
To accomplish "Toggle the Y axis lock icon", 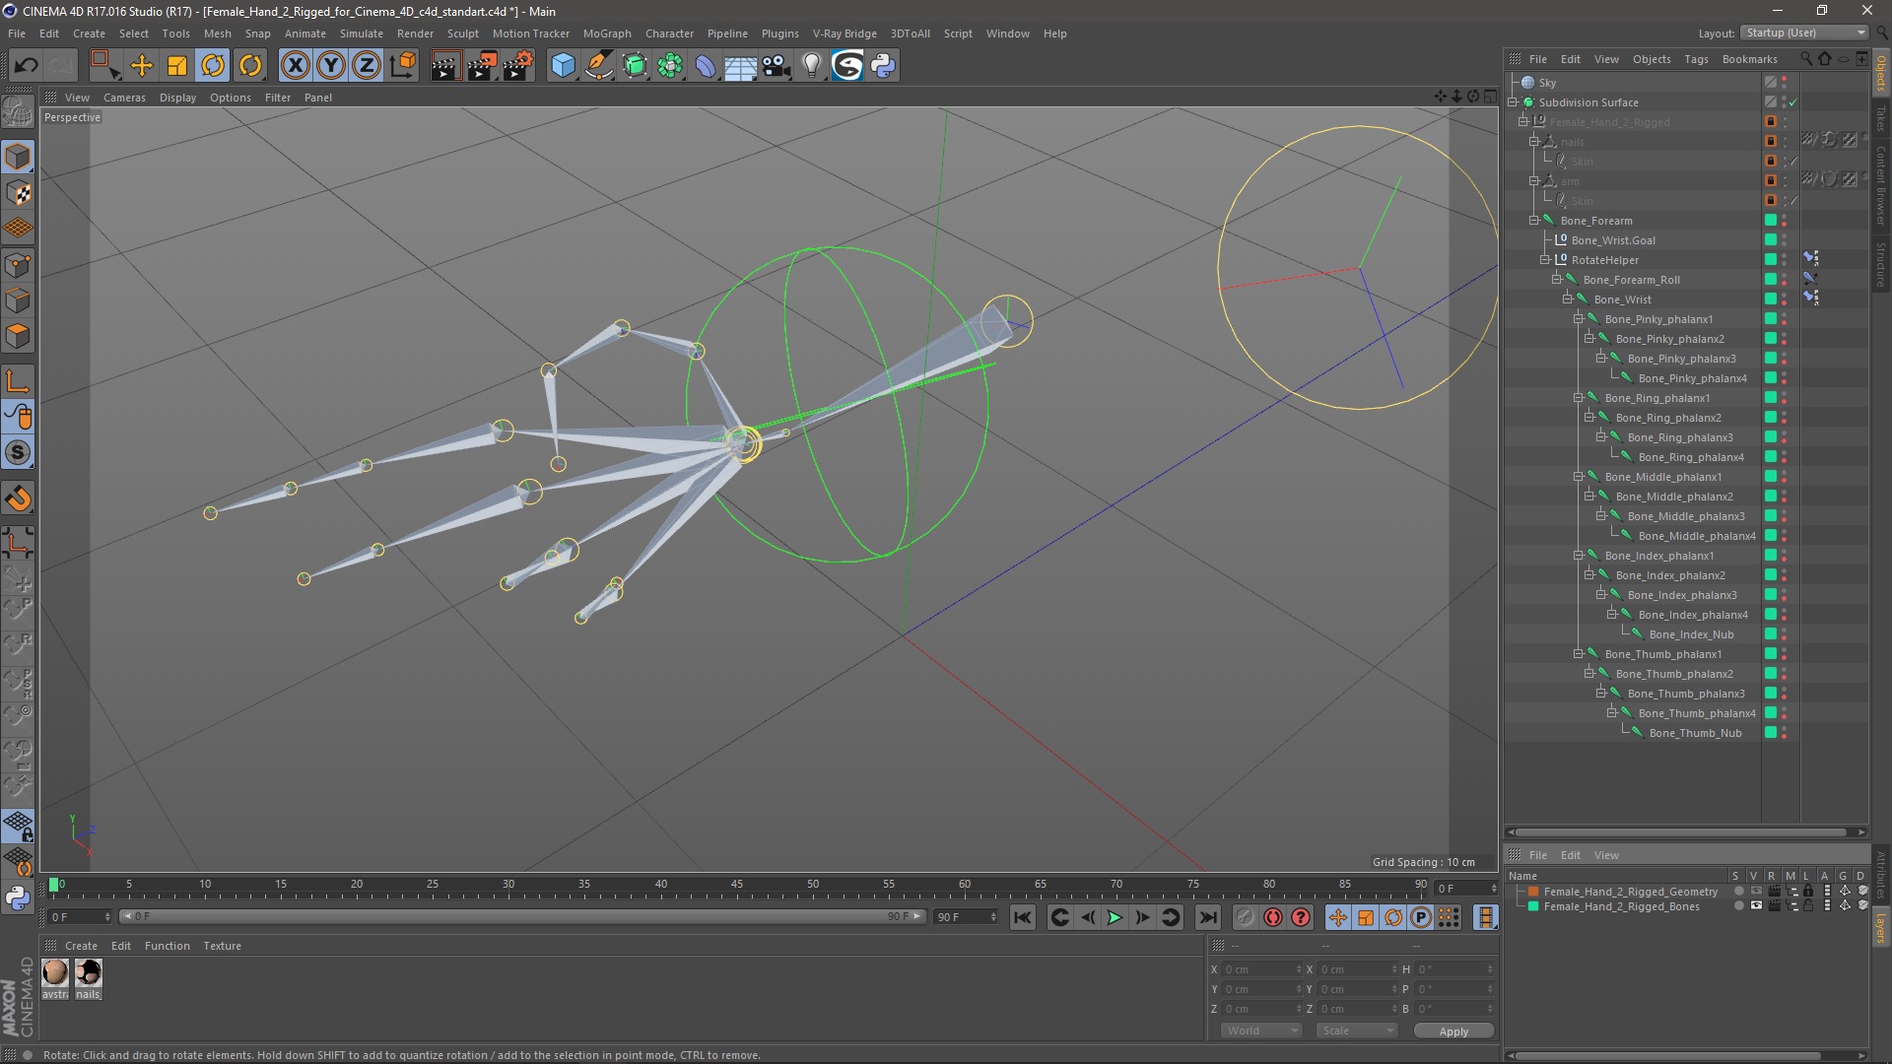I will click(331, 66).
